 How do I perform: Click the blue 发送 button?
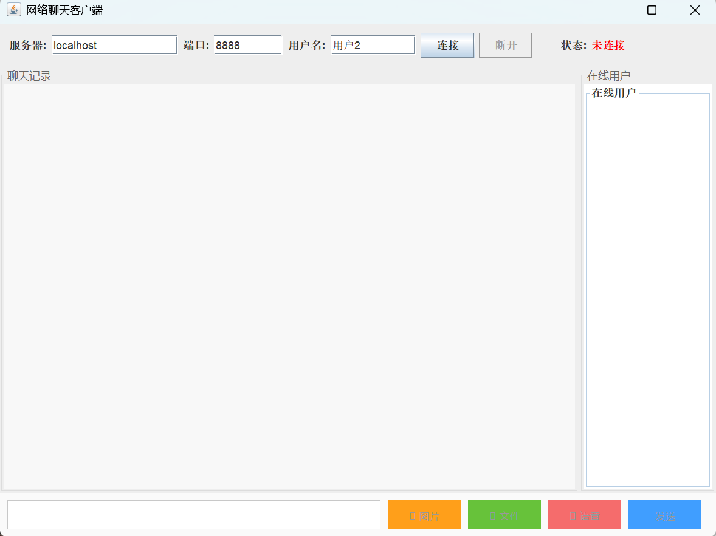tap(665, 515)
